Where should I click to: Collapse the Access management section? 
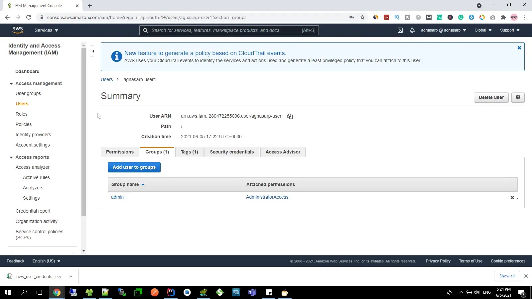point(11,84)
